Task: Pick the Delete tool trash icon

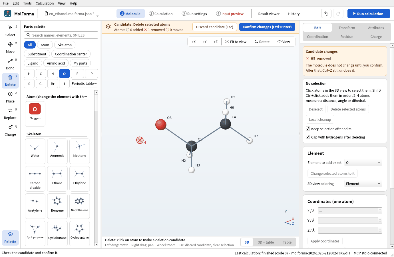Action: tap(10, 77)
